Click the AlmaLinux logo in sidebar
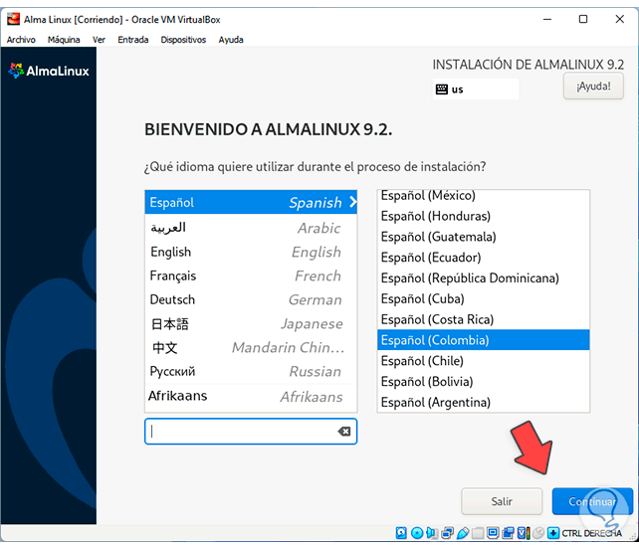The height and width of the screenshot is (549, 639). pos(49,71)
